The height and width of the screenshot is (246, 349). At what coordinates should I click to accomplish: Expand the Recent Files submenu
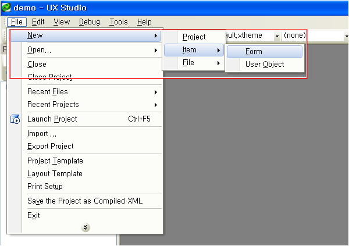(x=86, y=92)
